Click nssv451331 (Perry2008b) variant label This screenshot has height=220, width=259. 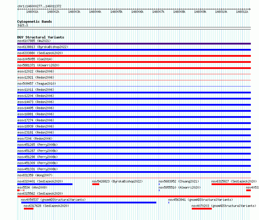coord(38,169)
